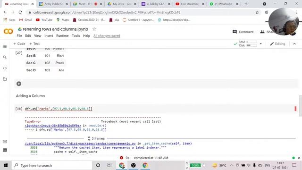Screen dimensions: 302x170
Task: Open the pandas generic.py file link
Action: click(x=80, y=144)
